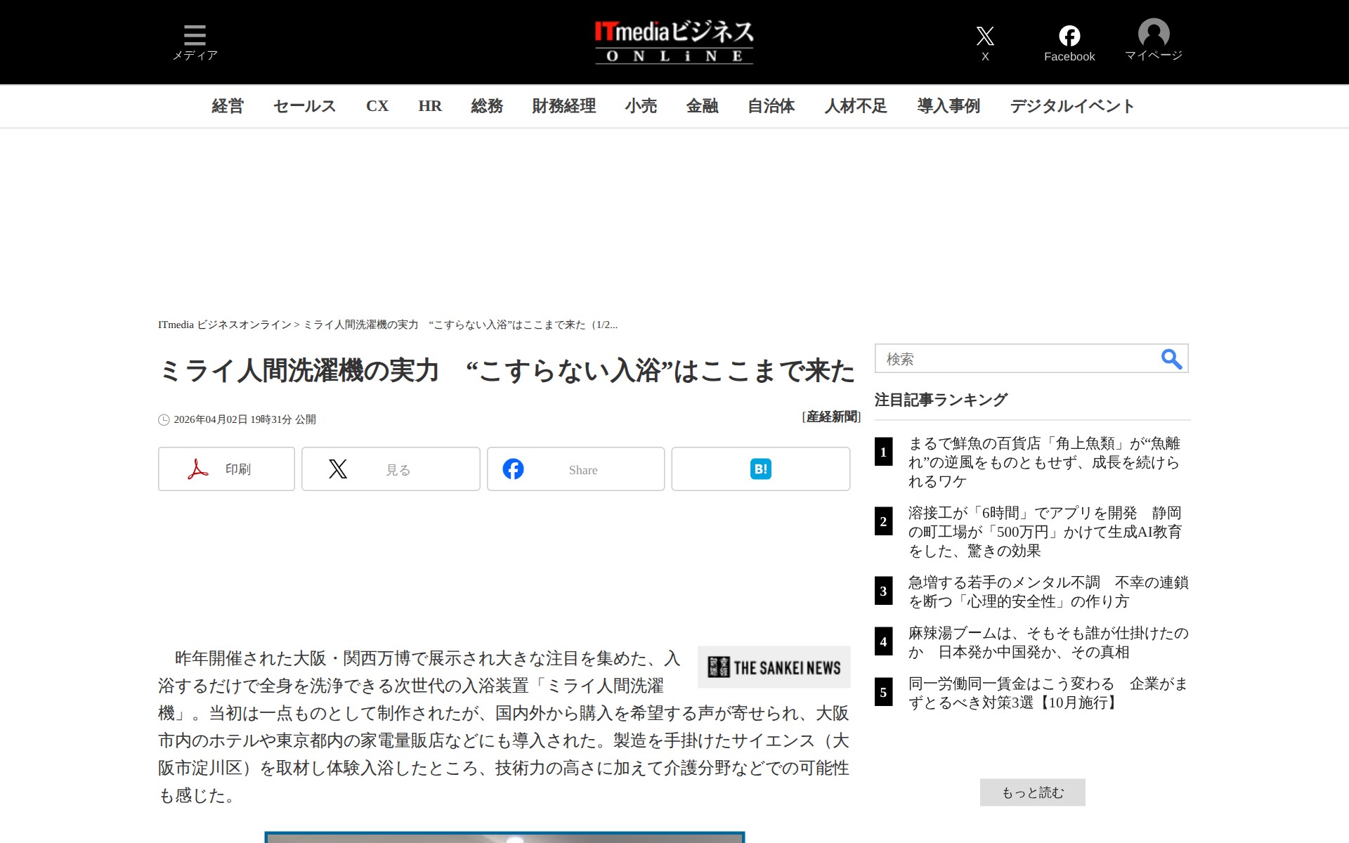The width and height of the screenshot is (1349, 843).
Task: Click the ITmedia ビジネス ONLINE logo
Action: (x=674, y=42)
